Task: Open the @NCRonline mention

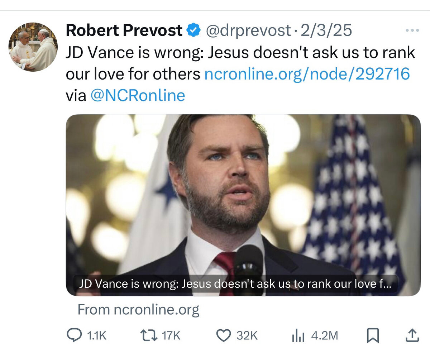Action: click(138, 96)
